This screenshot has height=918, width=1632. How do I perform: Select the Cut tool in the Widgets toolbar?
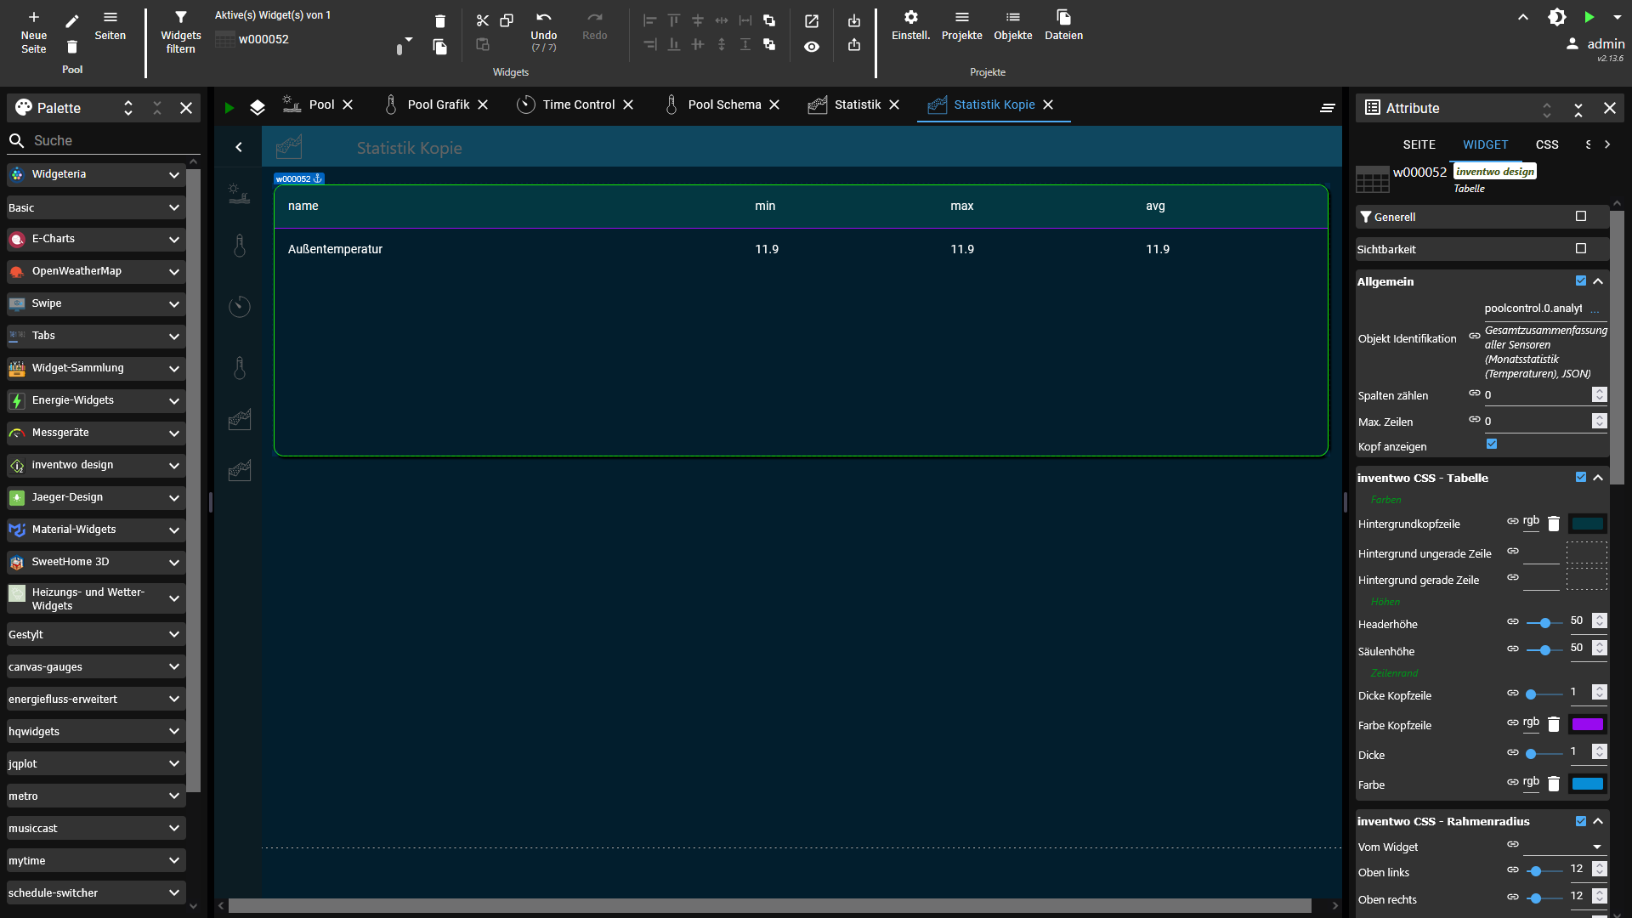(x=483, y=20)
